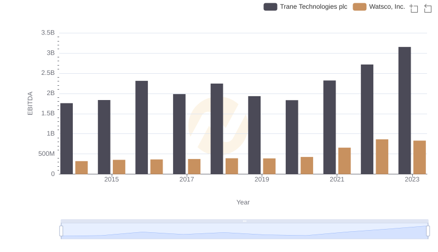
Task: Click the first Trane bar for 2014
Action: 66,138
